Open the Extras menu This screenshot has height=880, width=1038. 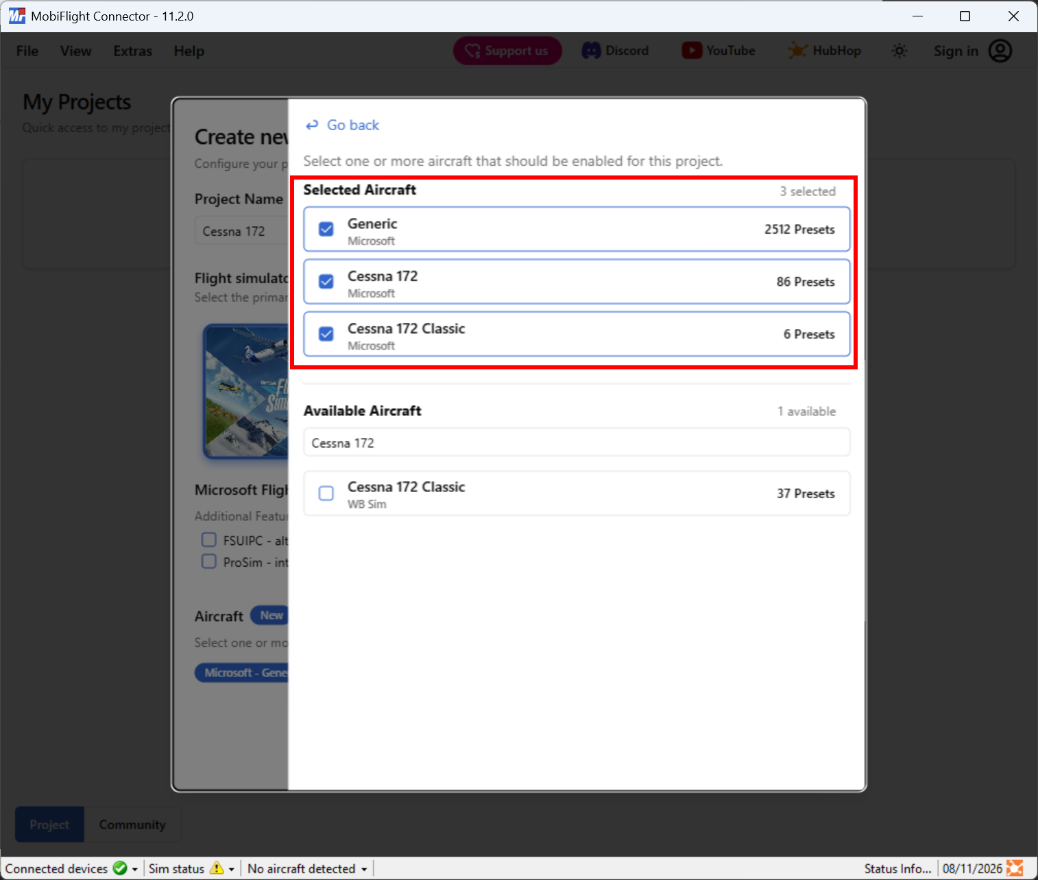133,51
